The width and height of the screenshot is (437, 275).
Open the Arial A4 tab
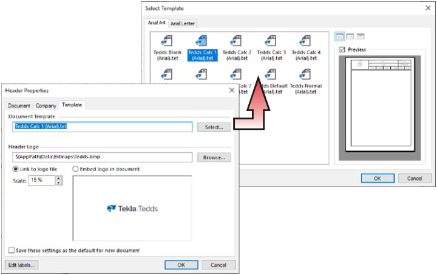tap(157, 23)
